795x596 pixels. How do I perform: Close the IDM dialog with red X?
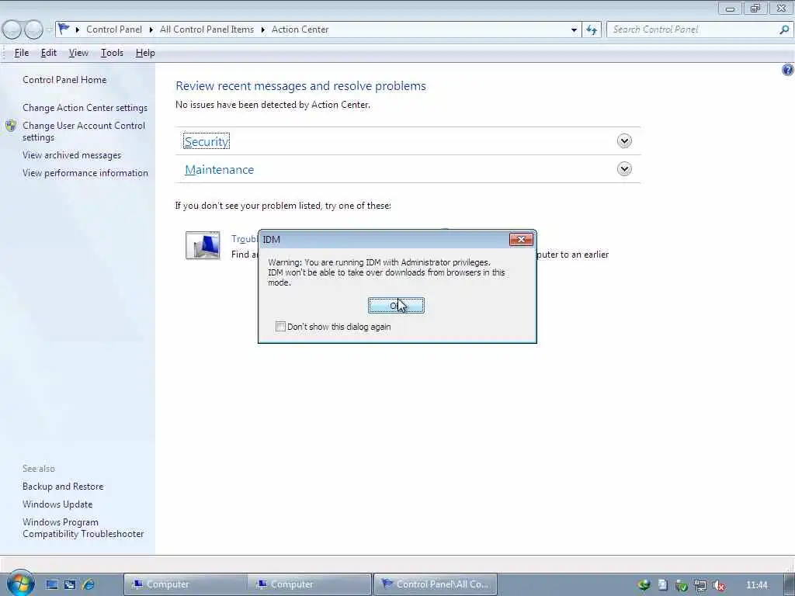(x=521, y=239)
